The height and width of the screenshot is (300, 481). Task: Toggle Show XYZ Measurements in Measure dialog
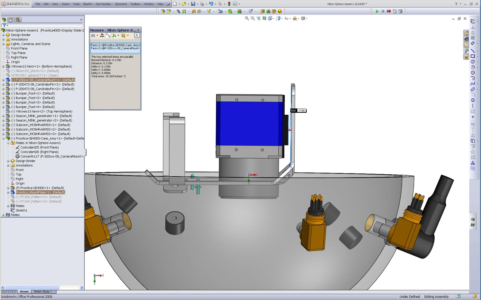coord(108,35)
